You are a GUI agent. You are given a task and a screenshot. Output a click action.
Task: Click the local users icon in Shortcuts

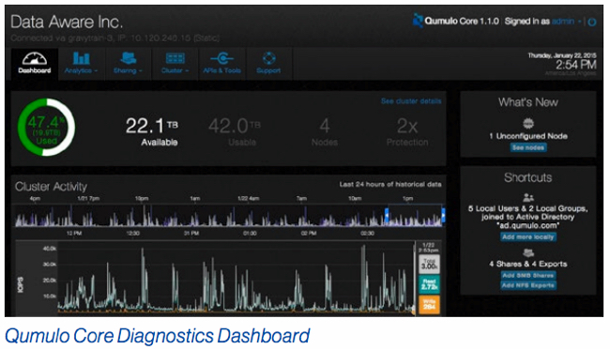528,198
